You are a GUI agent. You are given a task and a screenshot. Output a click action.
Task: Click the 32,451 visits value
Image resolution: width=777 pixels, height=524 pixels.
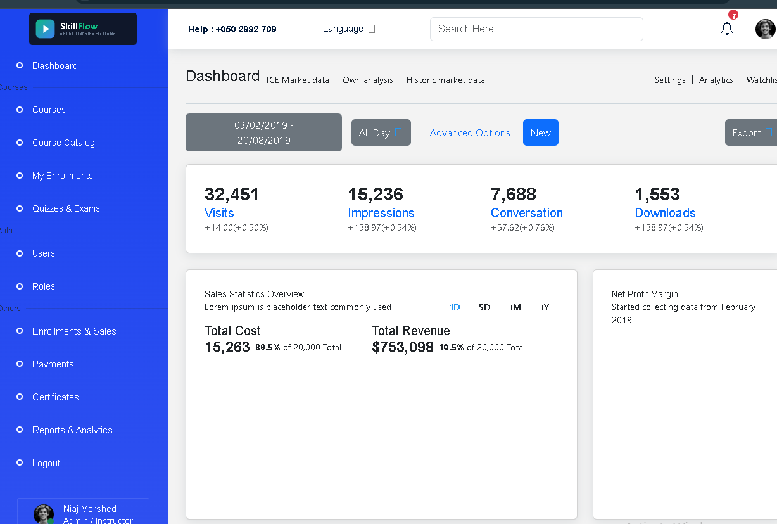pyautogui.click(x=232, y=194)
